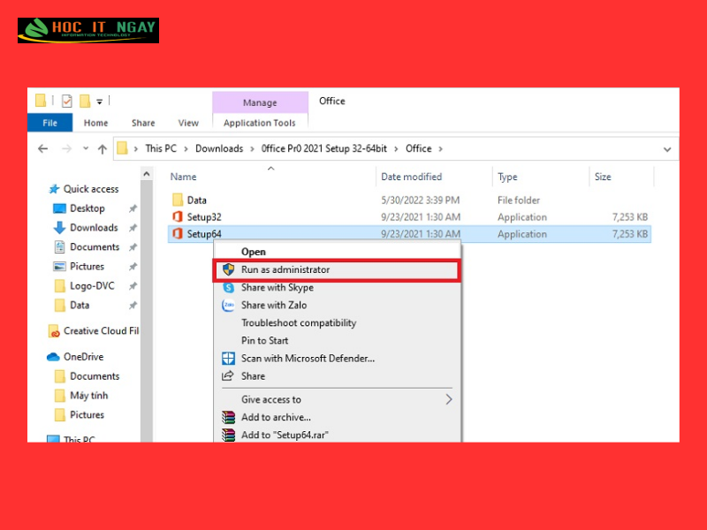The image size is (707, 530).
Task: Click Downloads in address bar path
Action: (x=219, y=148)
